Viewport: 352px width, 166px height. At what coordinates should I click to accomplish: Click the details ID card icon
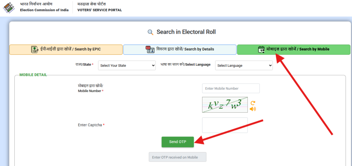click(150, 49)
